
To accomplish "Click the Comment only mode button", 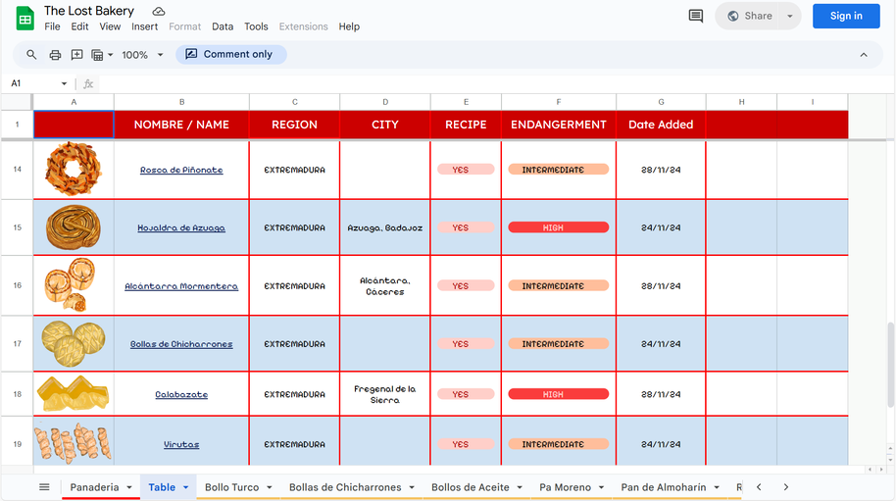I will coord(230,55).
